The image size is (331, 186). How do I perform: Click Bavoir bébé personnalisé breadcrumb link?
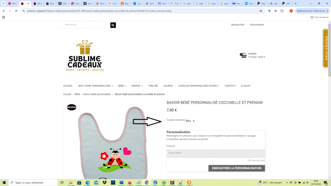pyautogui.click(x=97, y=94)
